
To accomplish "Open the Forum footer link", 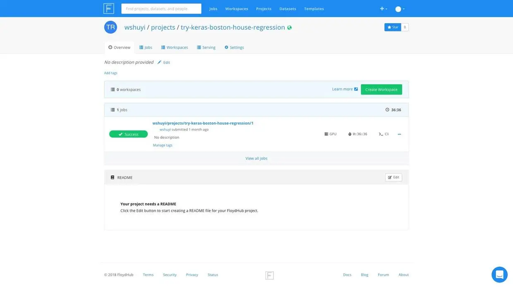I will pos(384,275).
